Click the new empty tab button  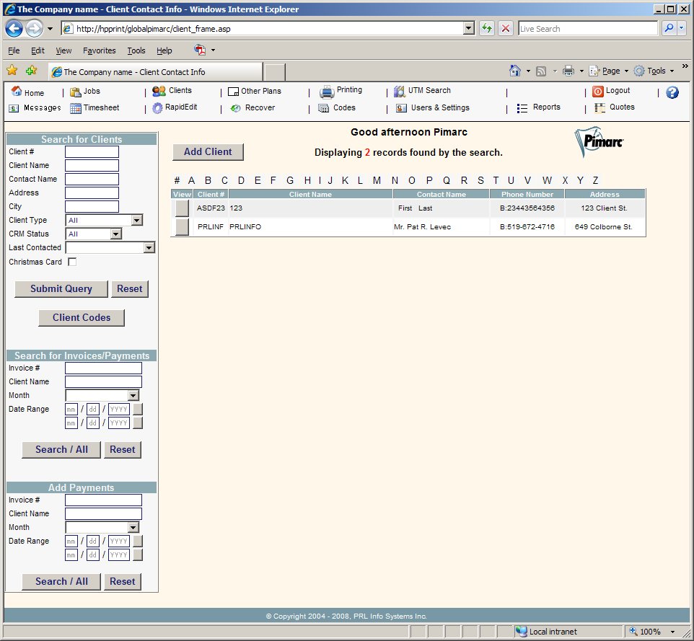pos(274,72)
